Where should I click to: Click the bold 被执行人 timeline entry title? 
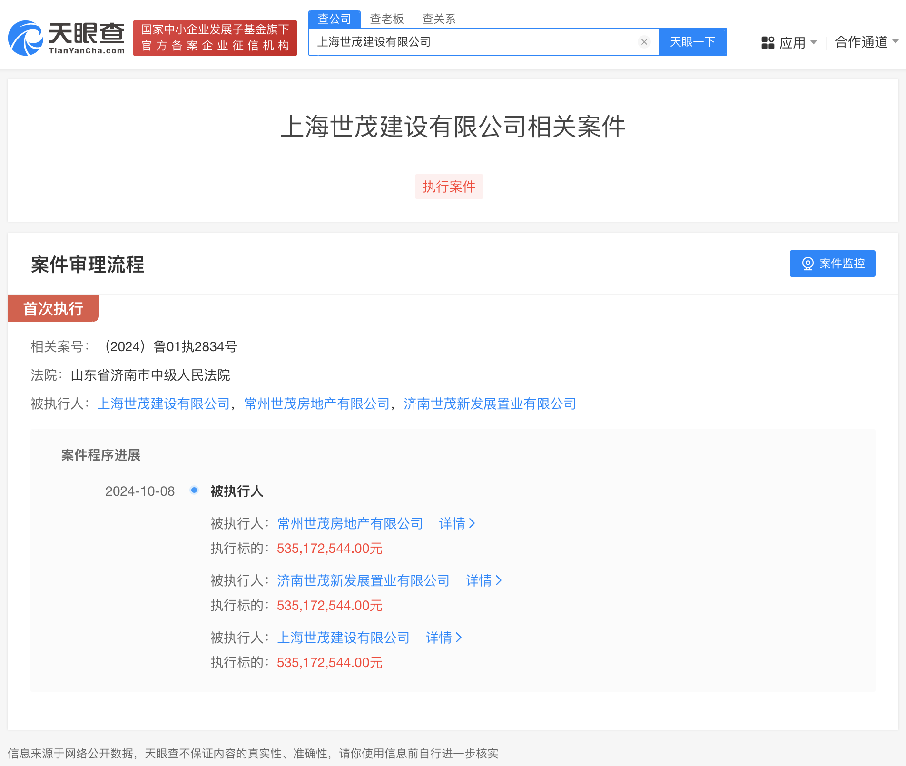point(237,491)
